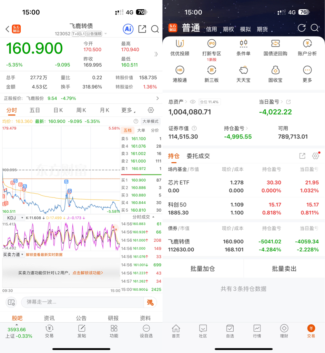Switch to the 五日 chart tab
Screen dimensions: 325x353
coord(35,110)
